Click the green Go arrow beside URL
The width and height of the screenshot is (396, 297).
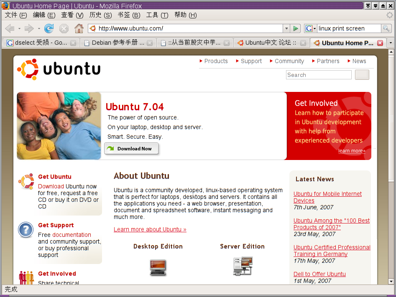(295, 28)
